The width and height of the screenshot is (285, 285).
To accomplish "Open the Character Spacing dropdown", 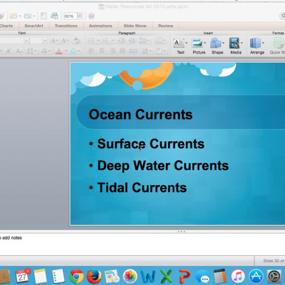I will [x=31, y=51].
